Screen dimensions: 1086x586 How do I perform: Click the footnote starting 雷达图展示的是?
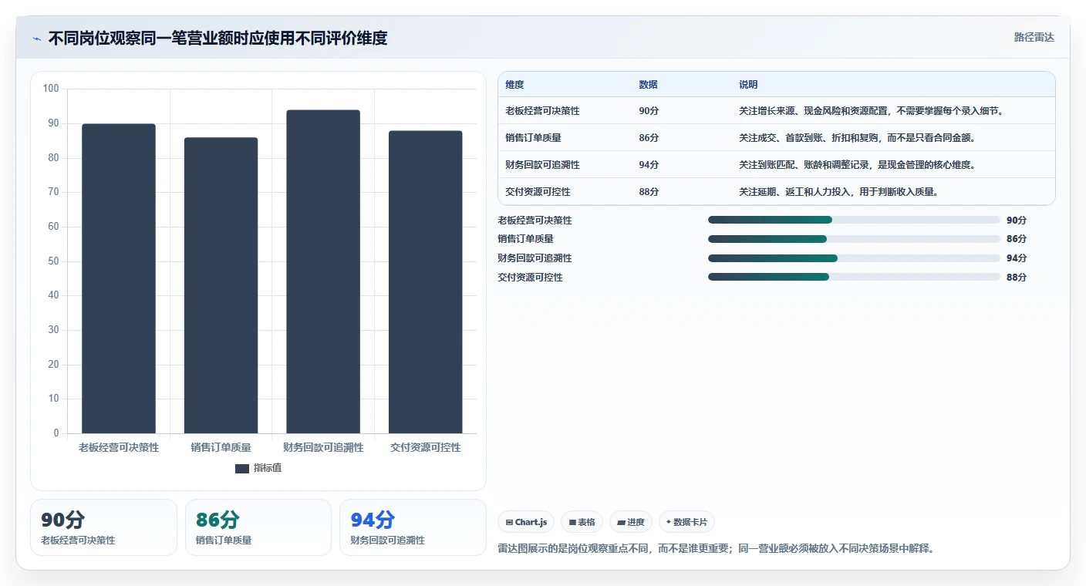(x=717, y=549)
